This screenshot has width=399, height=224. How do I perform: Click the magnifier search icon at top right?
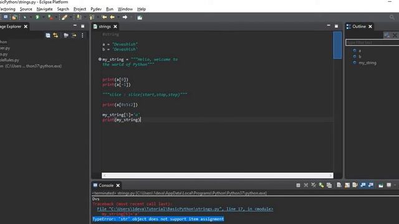coord(392,17)
